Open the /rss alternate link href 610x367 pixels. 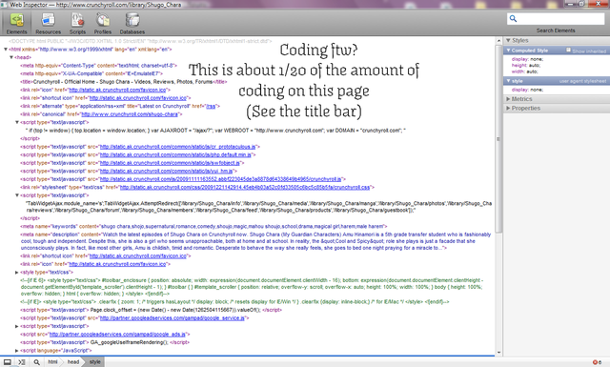pos(211,106)
